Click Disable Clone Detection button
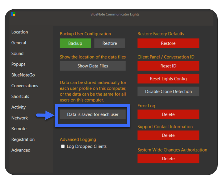Viewport: 223px width, 180px height. [168, 92]
